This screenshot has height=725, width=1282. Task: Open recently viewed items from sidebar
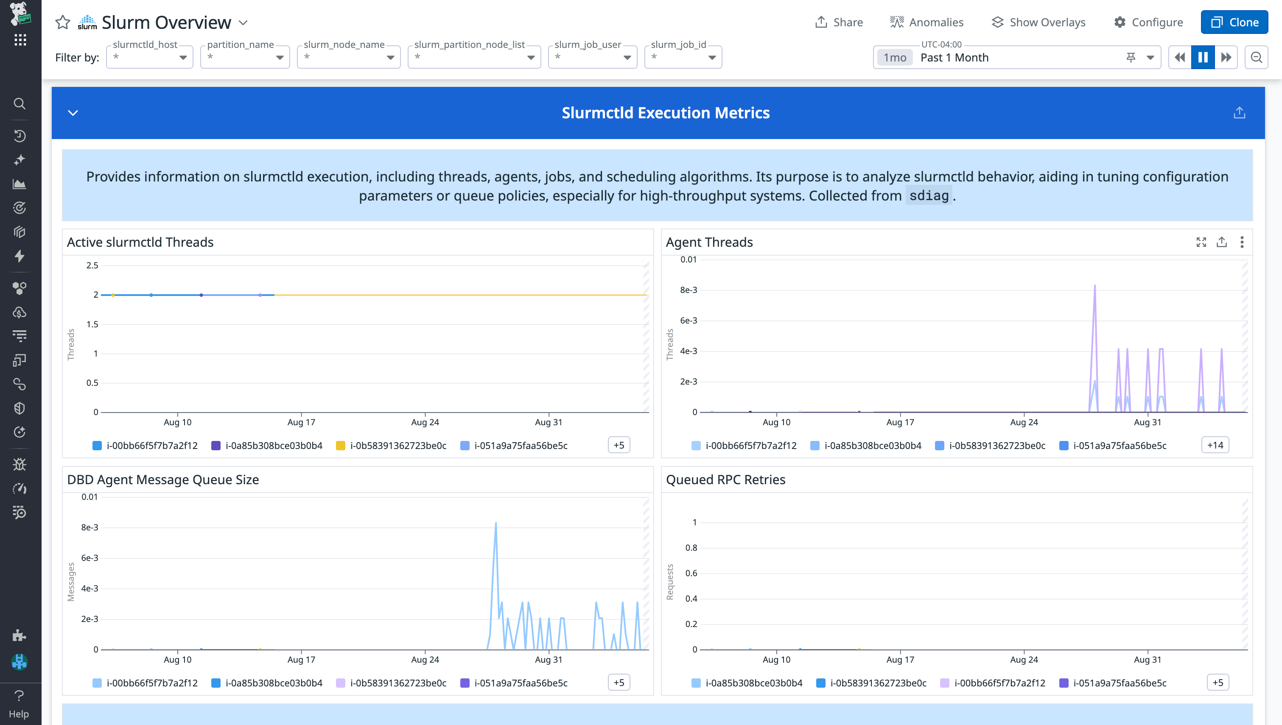[x=20, y=136]
